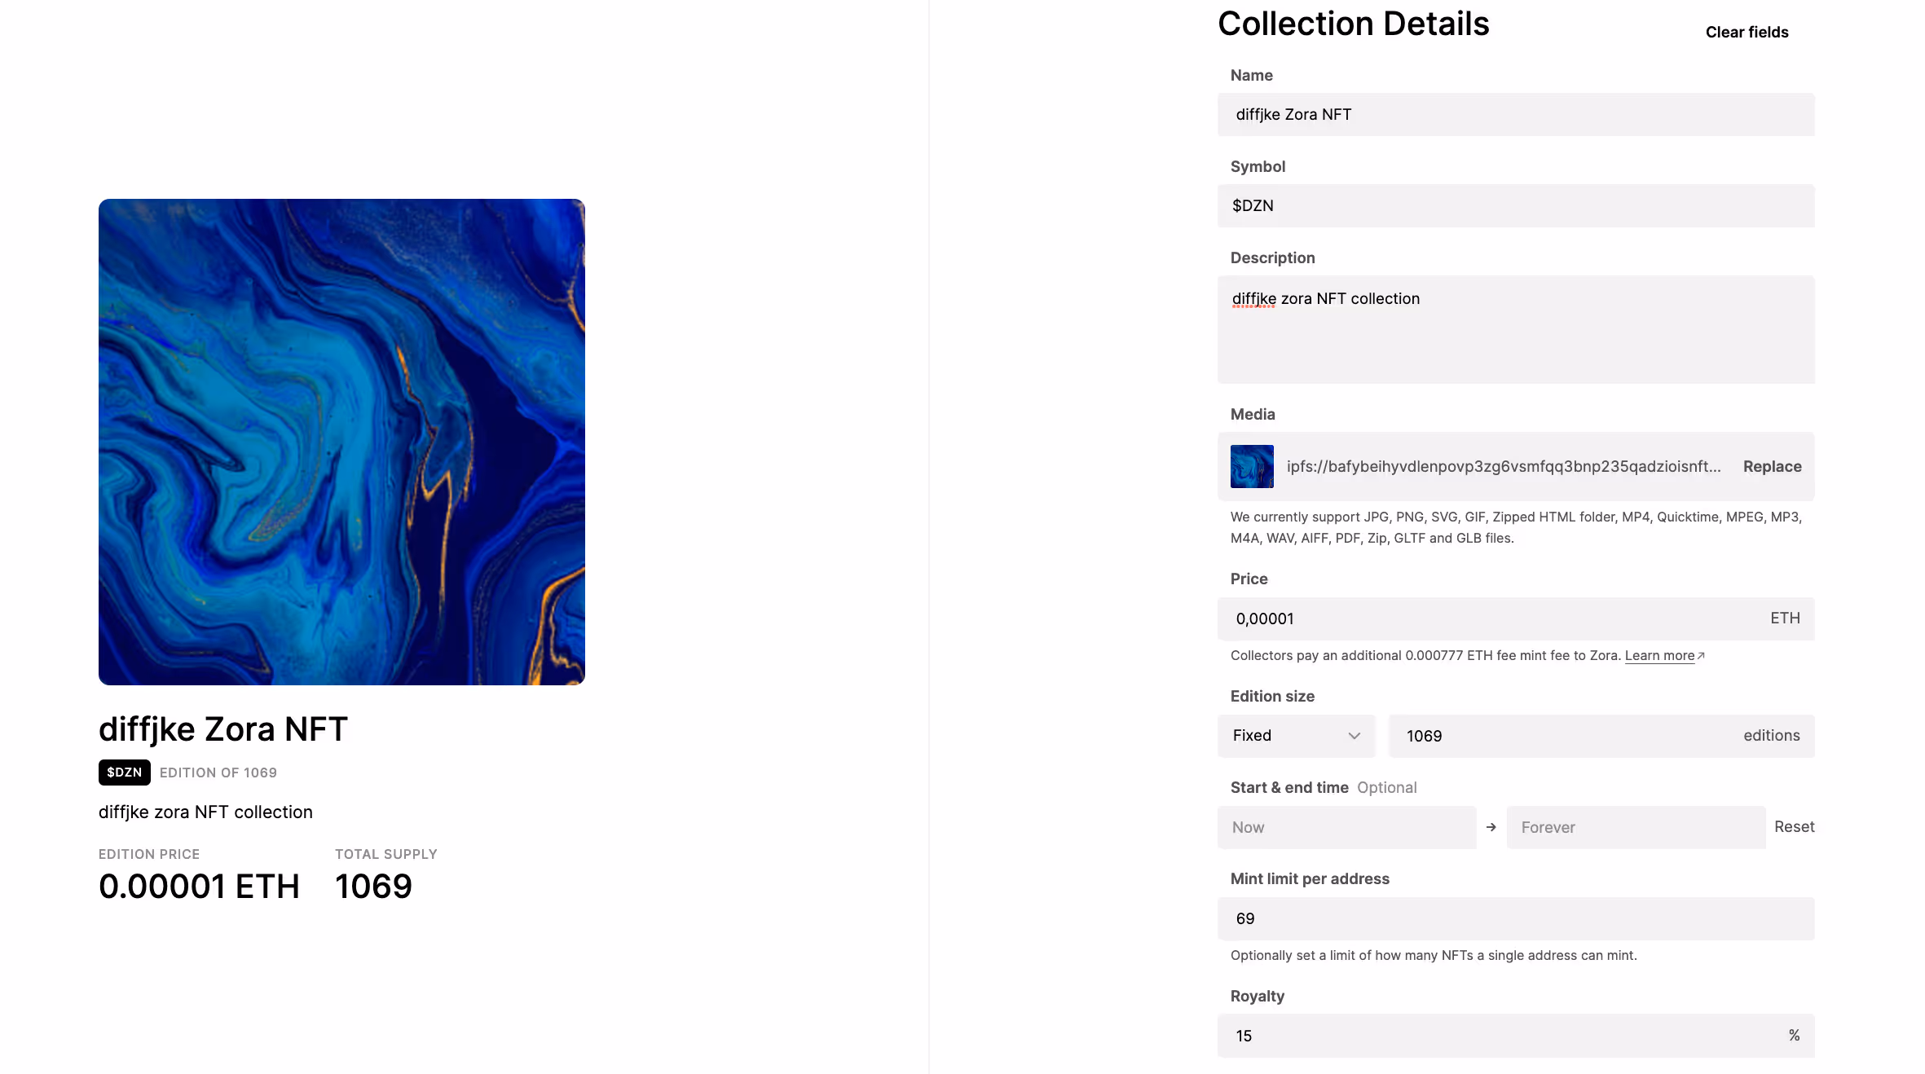This screenshot has width=1925, height=1074.
Task: Reset the start and end time
Action: point(1794,827)
